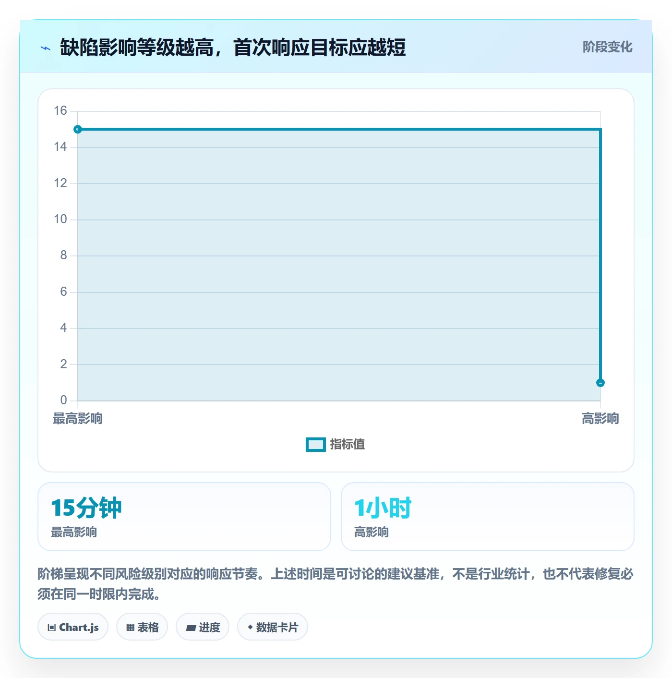Select the 数据卡片 tag chip

click(273, 627)
